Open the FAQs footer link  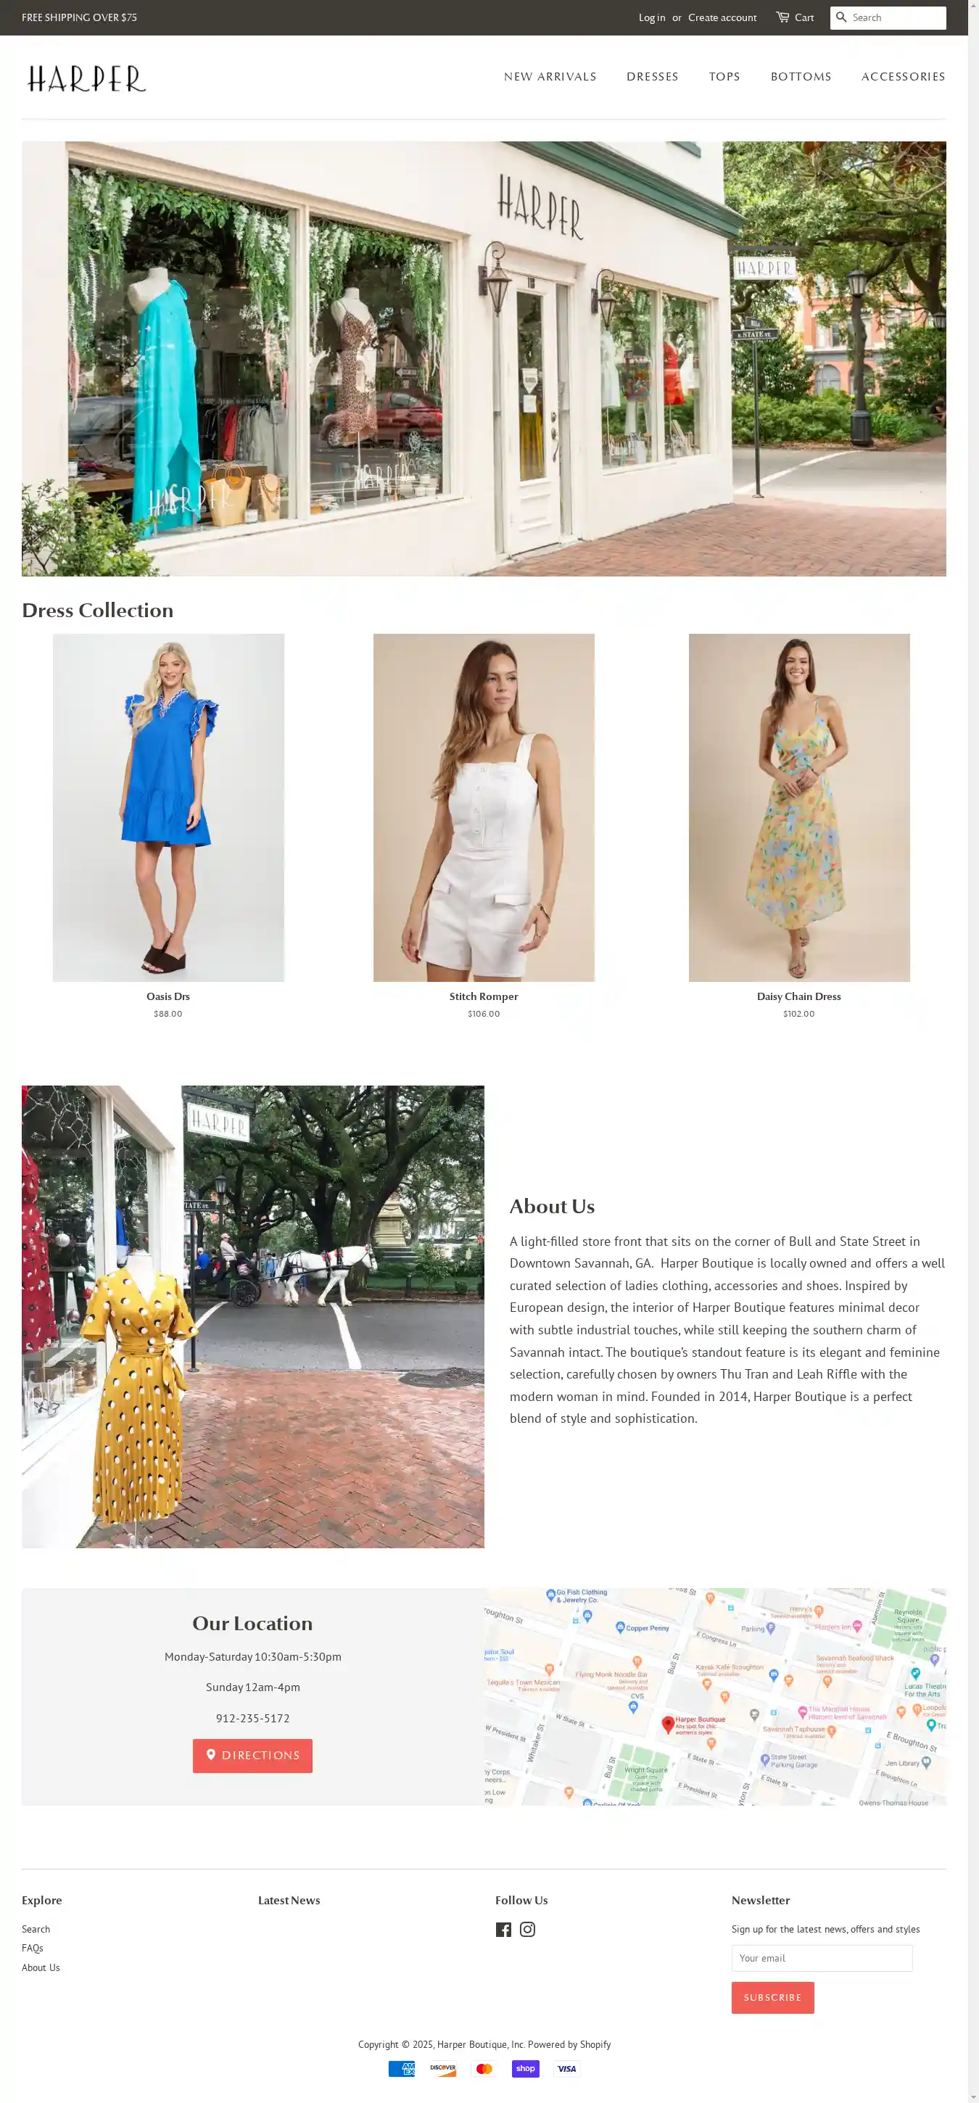pyautogui.click(x=33, y=1948)
